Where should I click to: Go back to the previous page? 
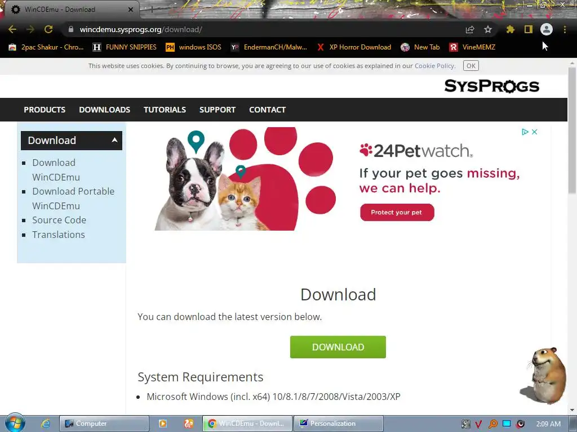click(x=12, y=29)
